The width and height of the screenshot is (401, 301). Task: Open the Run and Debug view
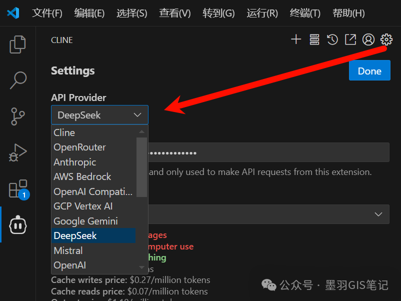(17, 152)
